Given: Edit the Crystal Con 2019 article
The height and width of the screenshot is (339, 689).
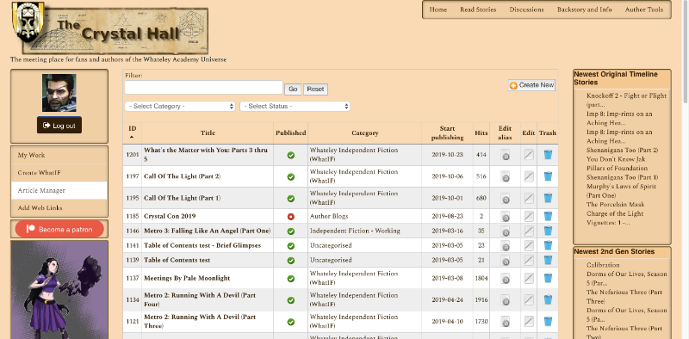Looking at the screenshot, I should pos(529,216).
